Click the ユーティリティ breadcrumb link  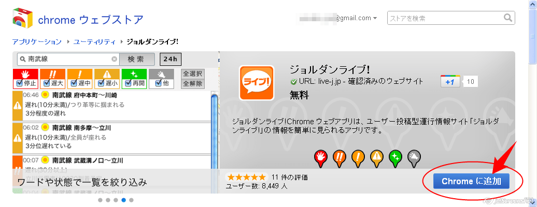[x=95, y=42]
